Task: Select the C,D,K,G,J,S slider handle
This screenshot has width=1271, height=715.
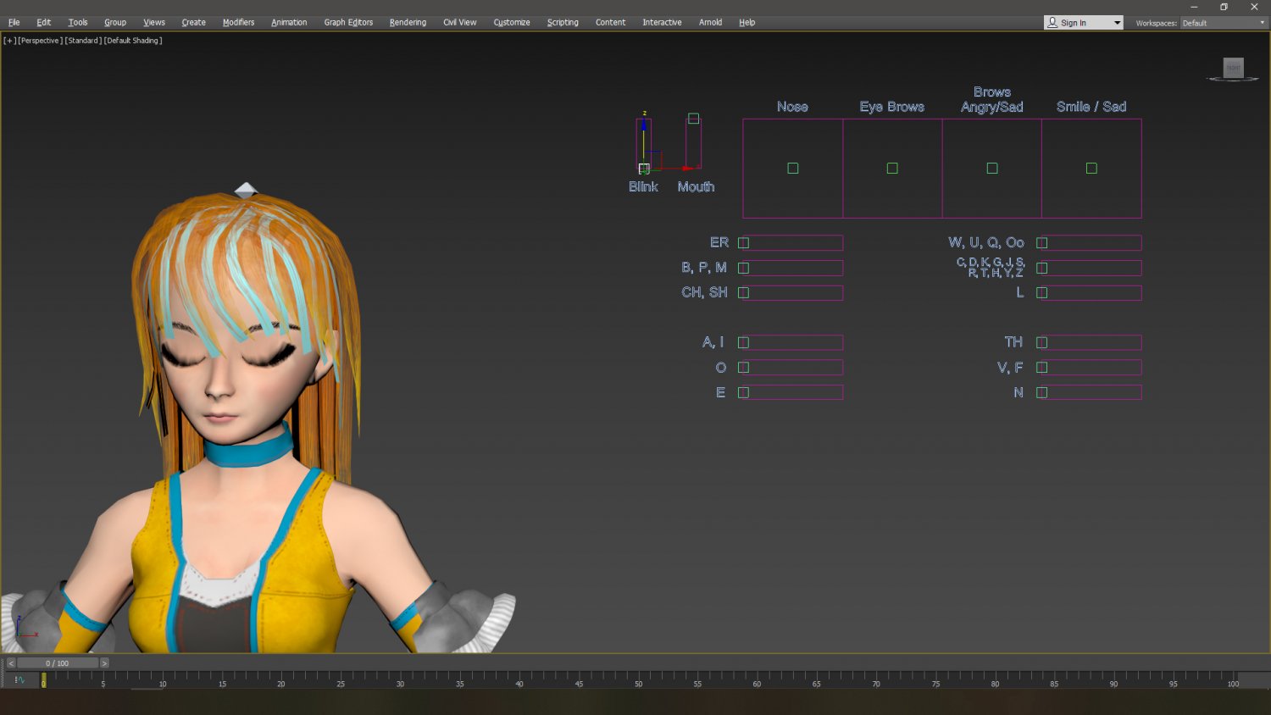Action: tap(1042, 268)
